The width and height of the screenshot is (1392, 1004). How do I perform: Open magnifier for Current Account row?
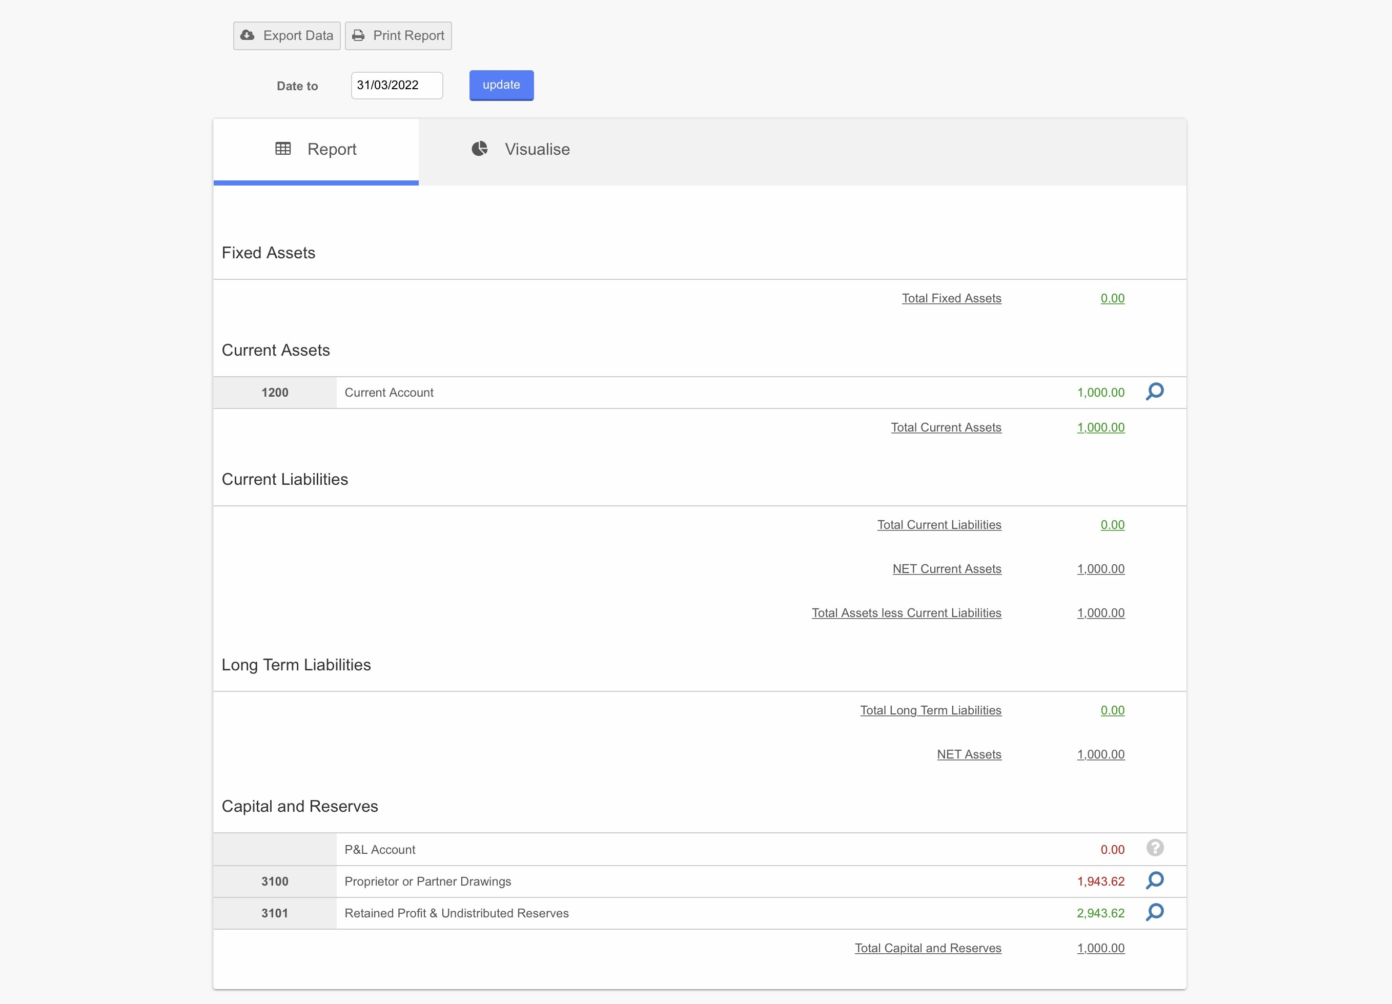click(1155, 392)
